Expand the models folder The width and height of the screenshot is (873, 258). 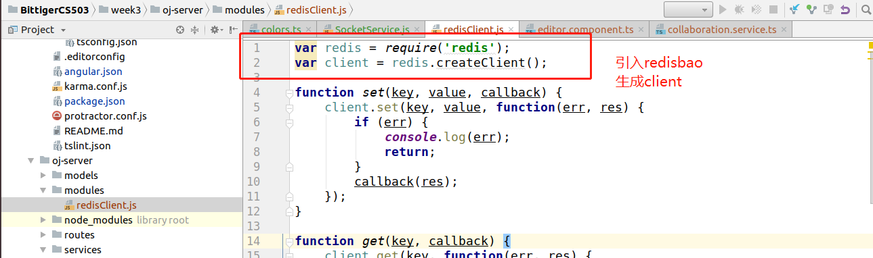pos(43,176)
